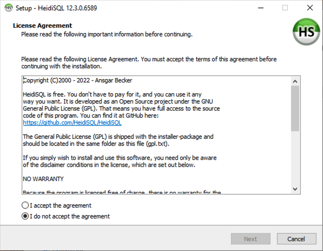Viewport: 323px width, 251px height.
Task: Click the HeidiSQL title bar icon
Action: pyautogui.click(x=9, y=8)
